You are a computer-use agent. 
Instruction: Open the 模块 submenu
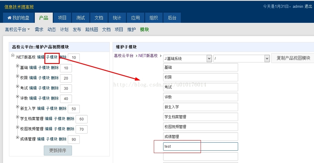[x=144, y=29]
